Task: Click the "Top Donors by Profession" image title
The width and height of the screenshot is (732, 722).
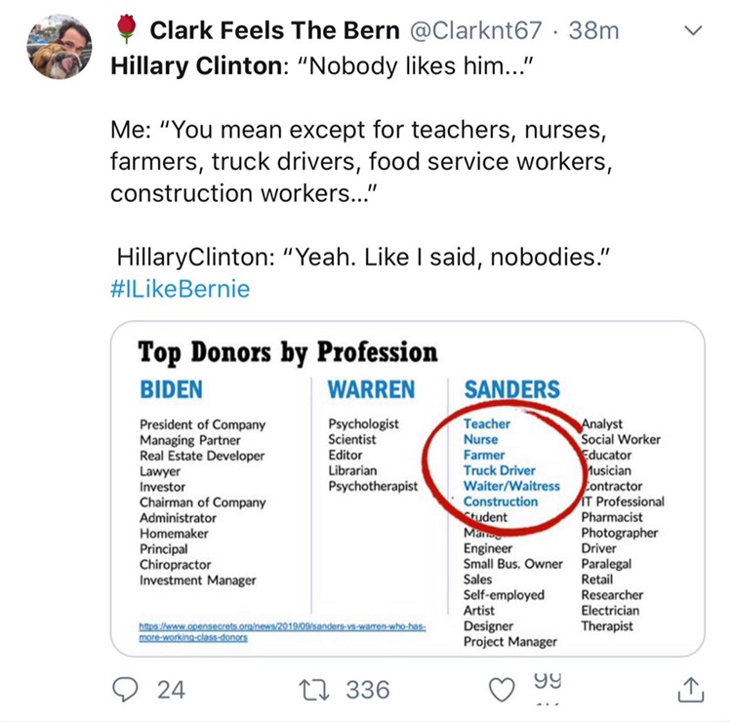Action: (288, 351)
